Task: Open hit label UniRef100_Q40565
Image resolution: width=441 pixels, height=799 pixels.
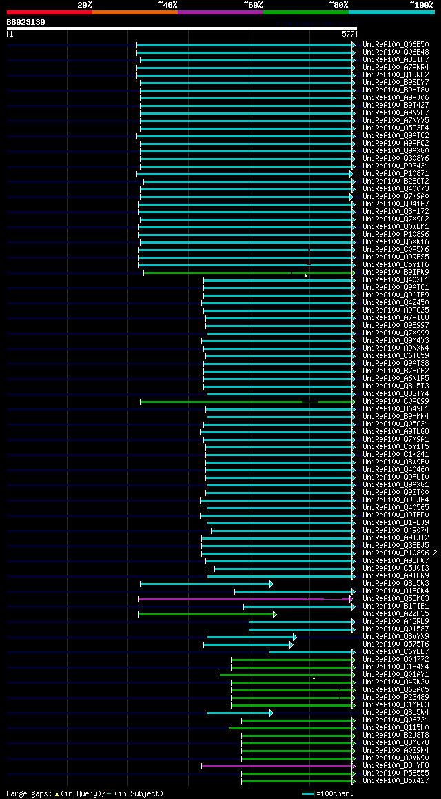Action: (x=396, y=508)
